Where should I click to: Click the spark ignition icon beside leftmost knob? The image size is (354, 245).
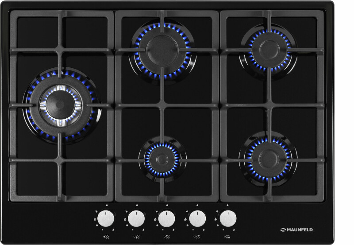(x=96, y=211)
